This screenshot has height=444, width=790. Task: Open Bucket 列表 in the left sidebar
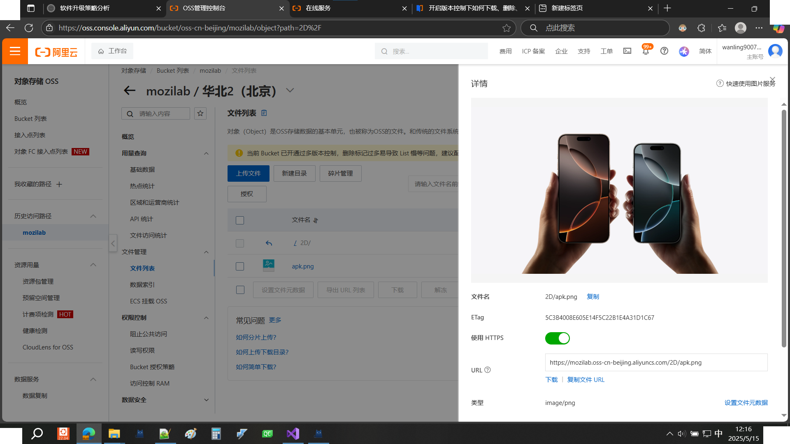[x=30, y=118]
